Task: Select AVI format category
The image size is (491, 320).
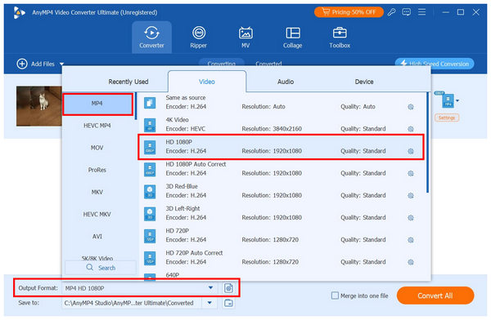Action: click(97, 237)
